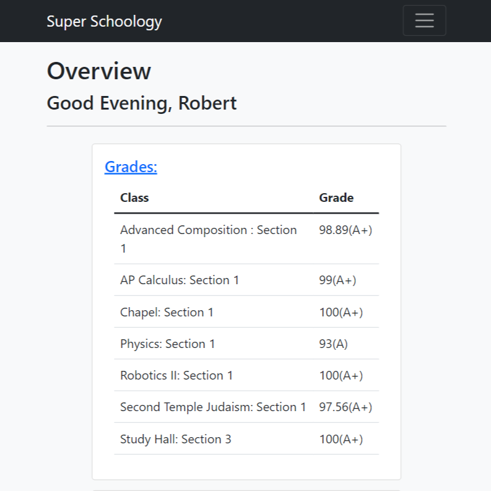Image resolution: width=491 pixels, height=491 pixels.
Task: Click the Good Evening, Robert greeting
Action: (x=142, y=103)
